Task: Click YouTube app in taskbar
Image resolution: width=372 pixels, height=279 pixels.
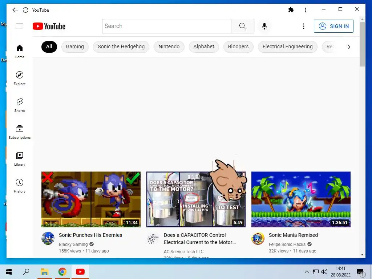Action: click(80, 272)
